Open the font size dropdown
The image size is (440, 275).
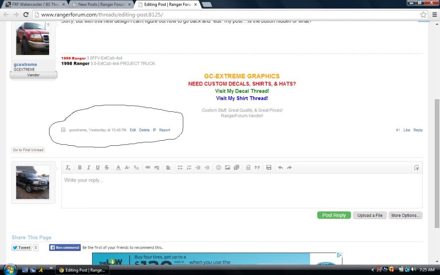click(x=127, y=167)
